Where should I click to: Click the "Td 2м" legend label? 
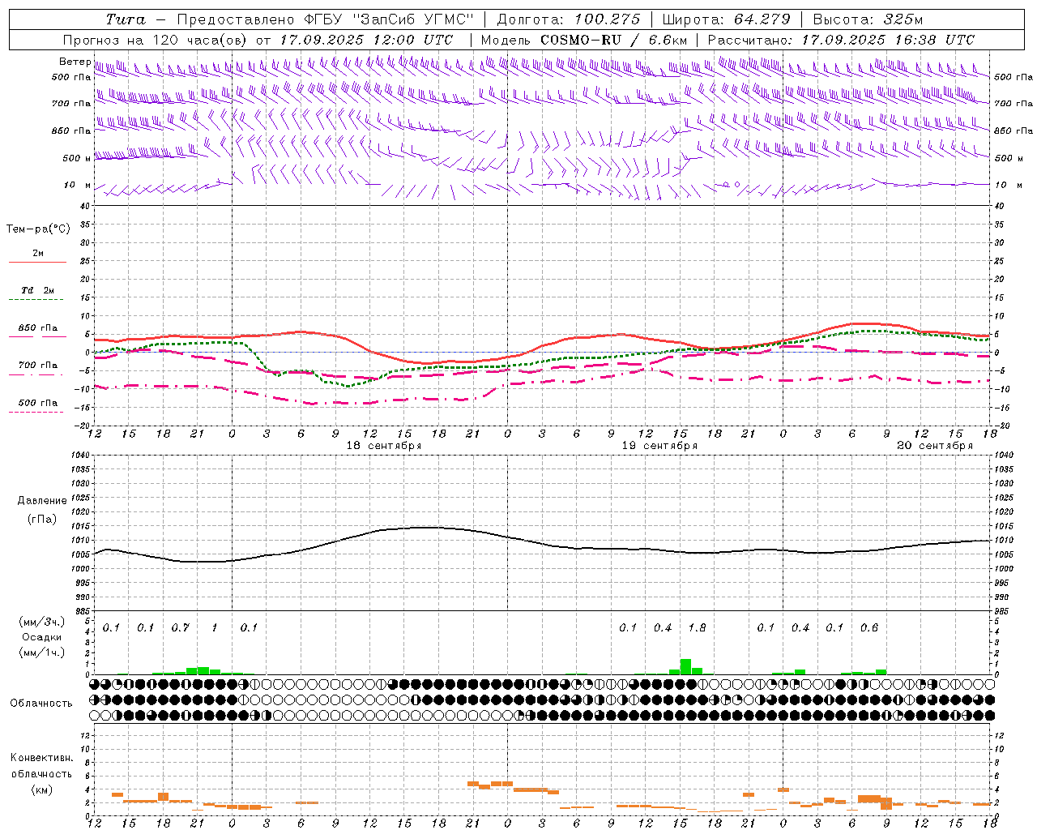click(x=38, y=290)
